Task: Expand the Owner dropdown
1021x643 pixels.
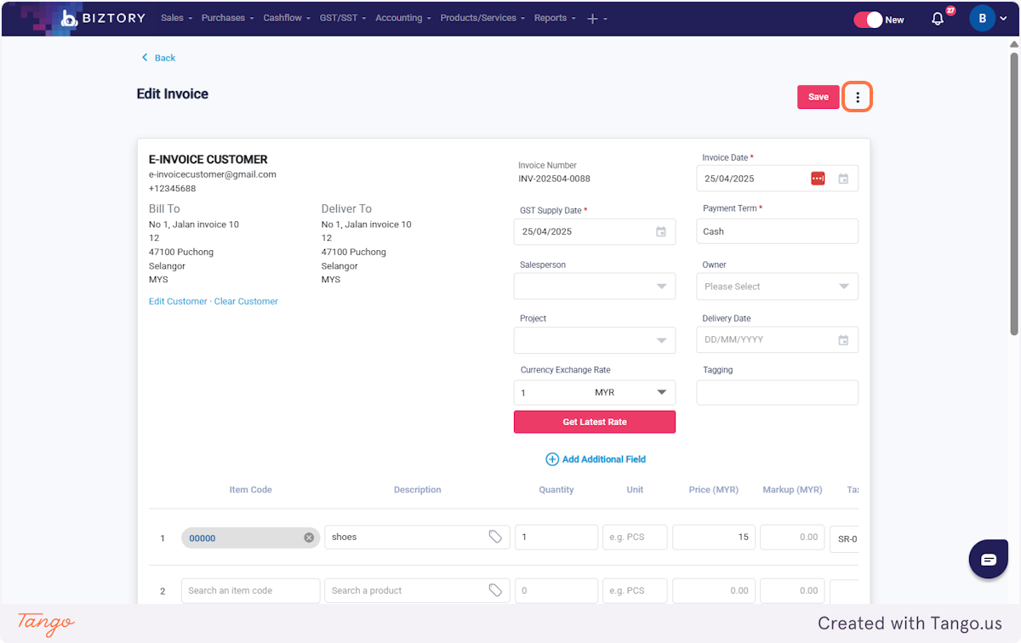Action: pyautogui.click(x=844, y=287)
